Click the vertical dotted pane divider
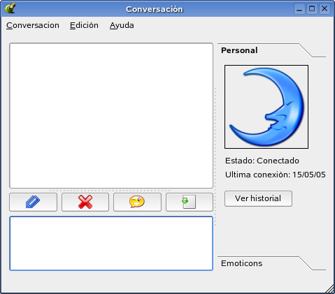 point(215,156)
